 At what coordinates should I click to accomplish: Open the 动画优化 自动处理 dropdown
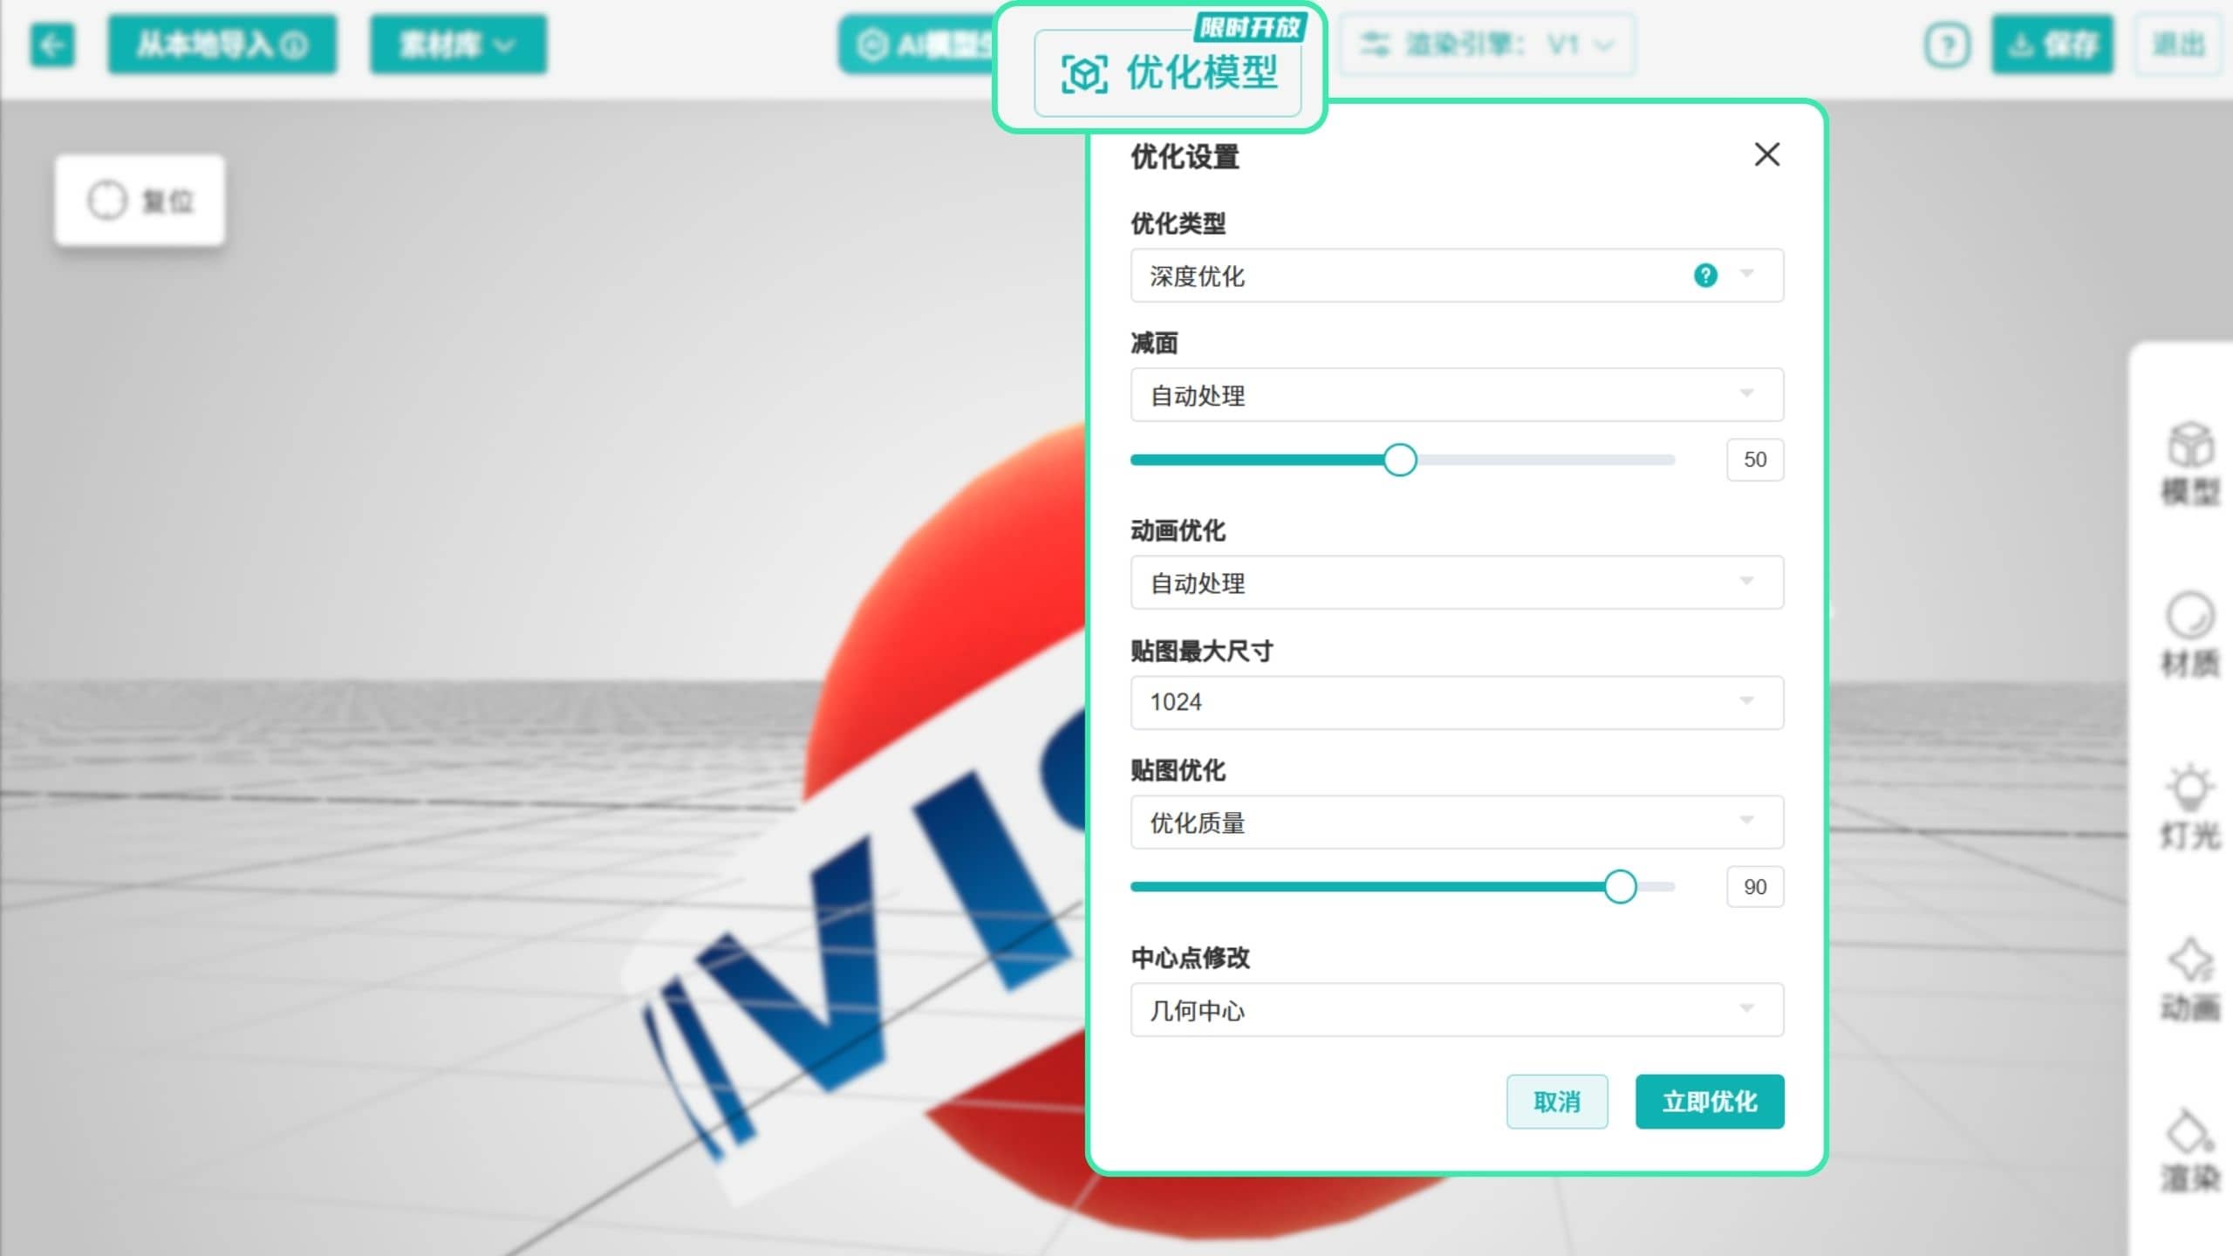click(x=1457, y=583)
